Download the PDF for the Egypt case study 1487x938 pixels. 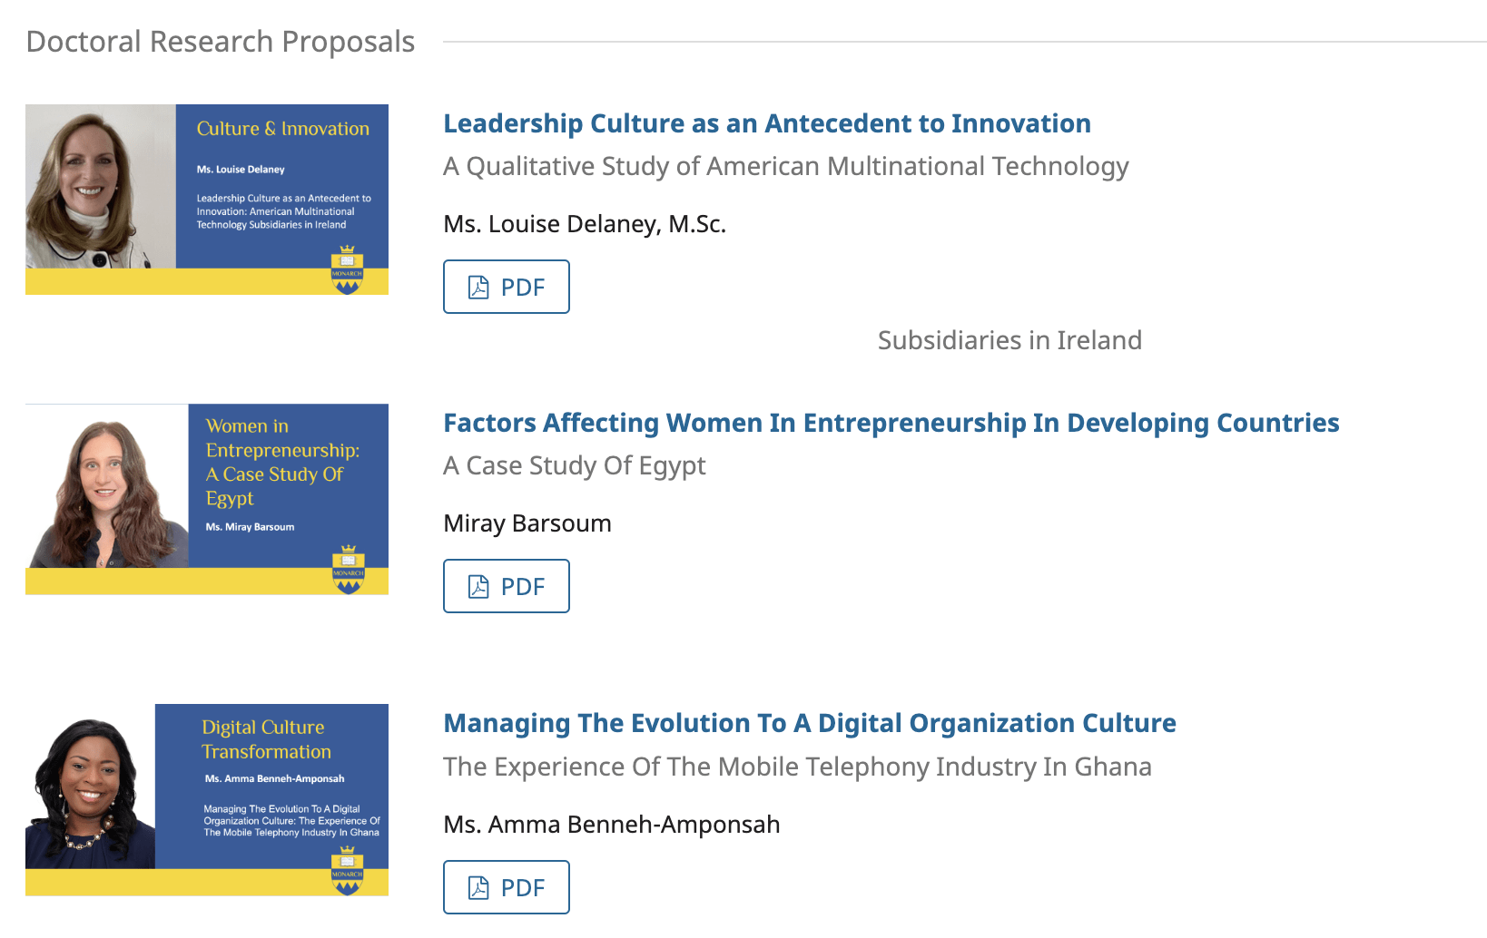coord(507,586)
